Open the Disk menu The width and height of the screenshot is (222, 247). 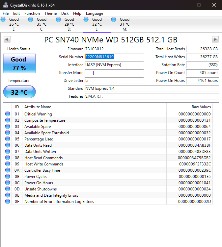[65, 13]
